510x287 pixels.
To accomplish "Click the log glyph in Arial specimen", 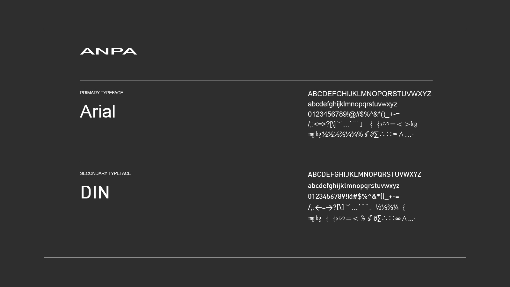I will coord(414,124).
